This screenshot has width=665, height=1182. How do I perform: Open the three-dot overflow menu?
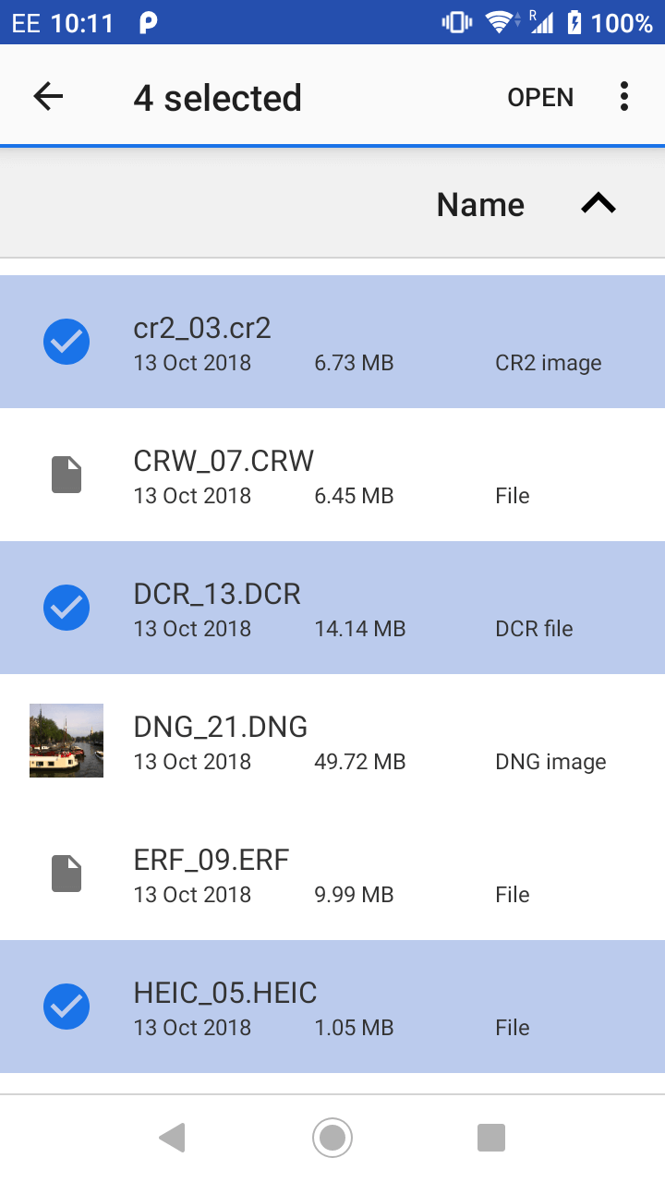click(x=624, y=97)
